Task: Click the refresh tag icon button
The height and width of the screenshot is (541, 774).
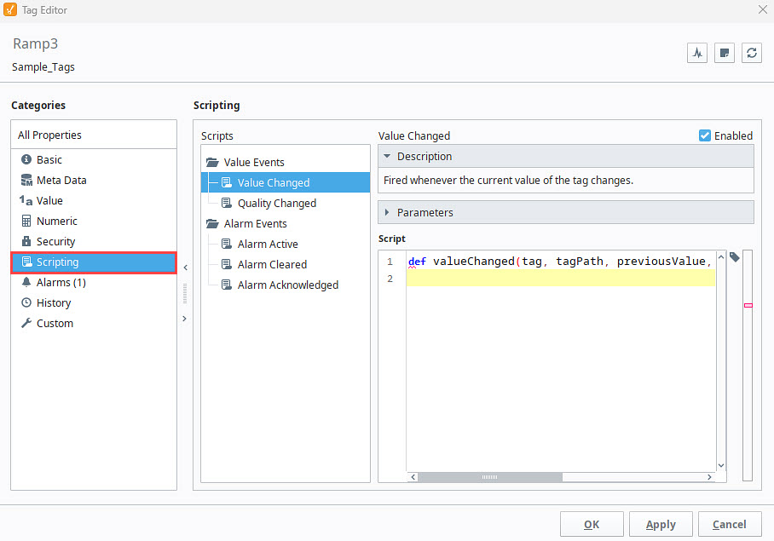Action: coord(751,53)
